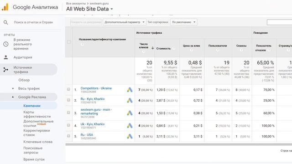Open the Competitors - Ukraine campaign link
The image size is (292, 164).
pyautogui.click(x=96, y=88)
